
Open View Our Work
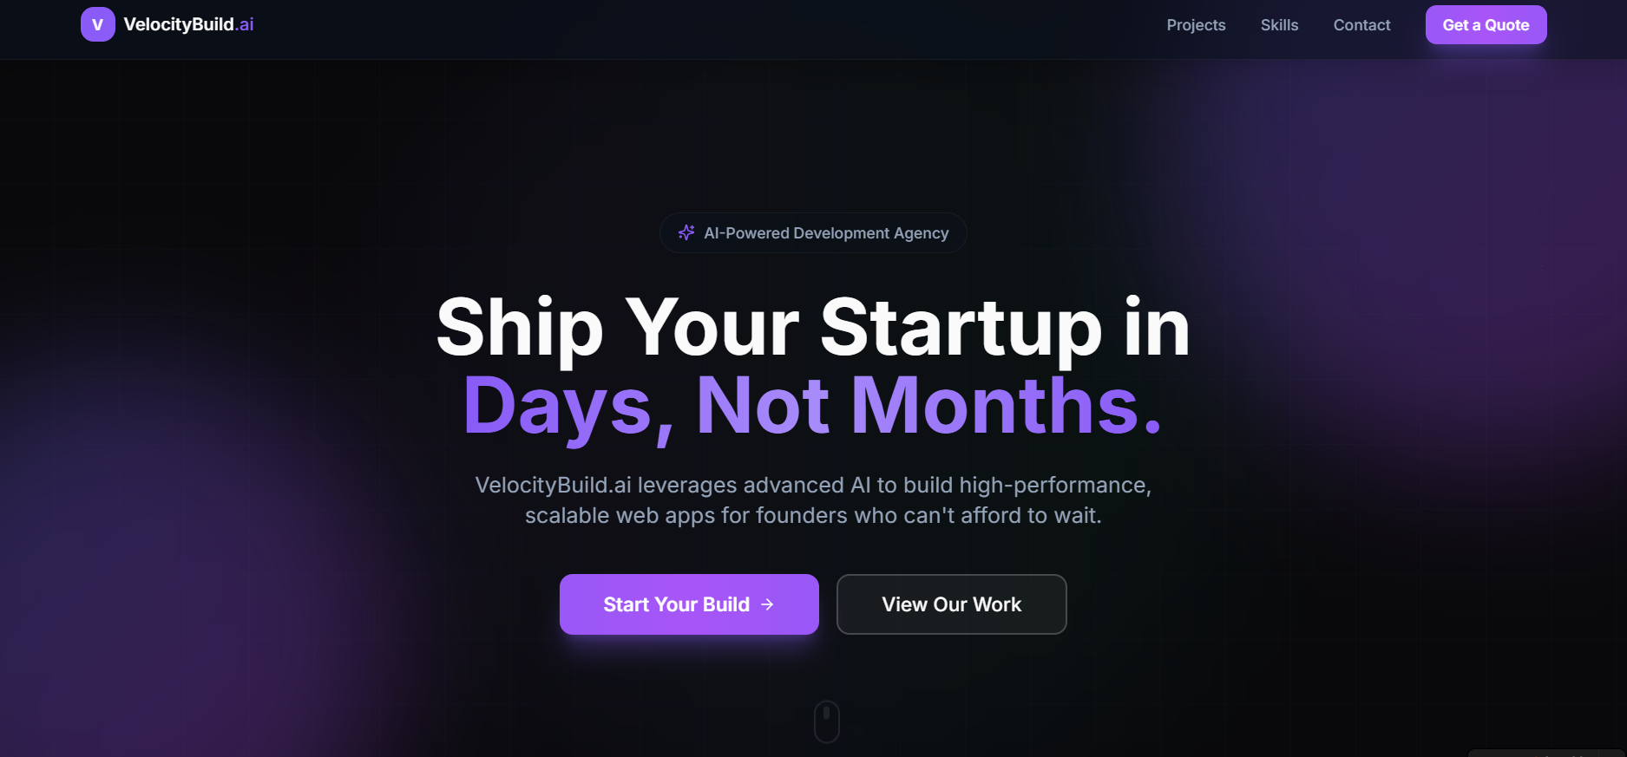coord(951,604)
